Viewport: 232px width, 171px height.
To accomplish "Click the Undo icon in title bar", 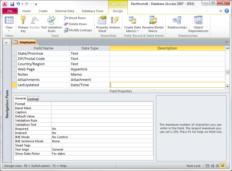I will pos(18,4).
